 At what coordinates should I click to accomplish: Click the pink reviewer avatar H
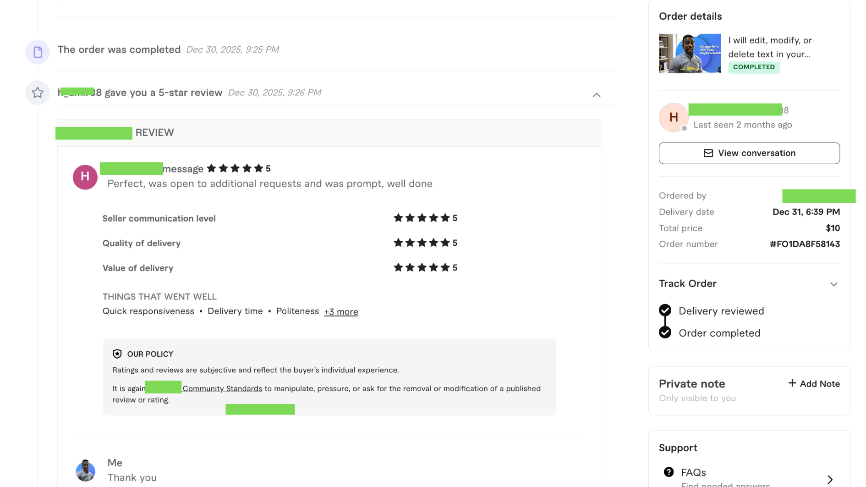tap(85, 177)
